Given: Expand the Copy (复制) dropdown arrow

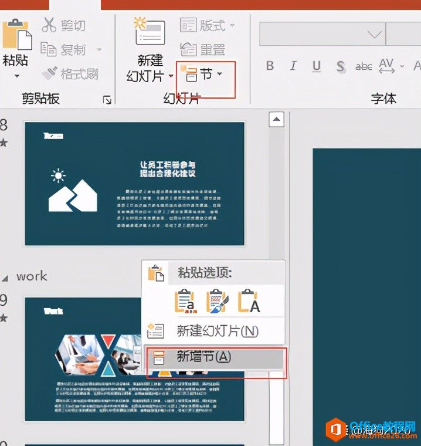Looking at the screenshot, I should (99, 49).
